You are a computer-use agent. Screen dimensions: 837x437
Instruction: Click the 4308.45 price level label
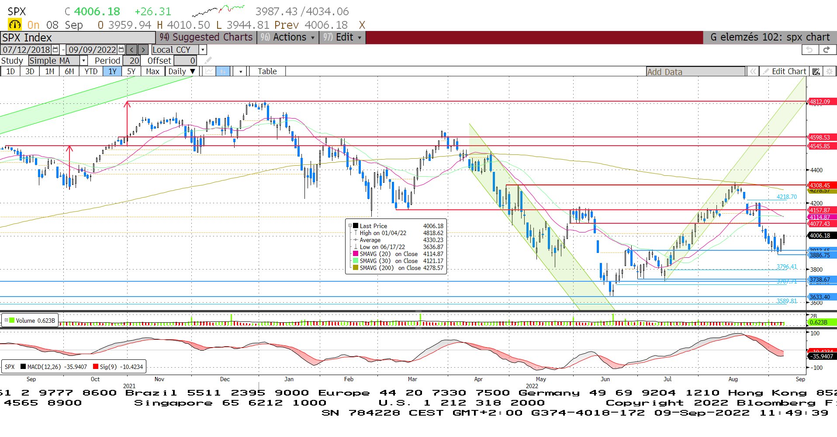[x=821, y=185]
